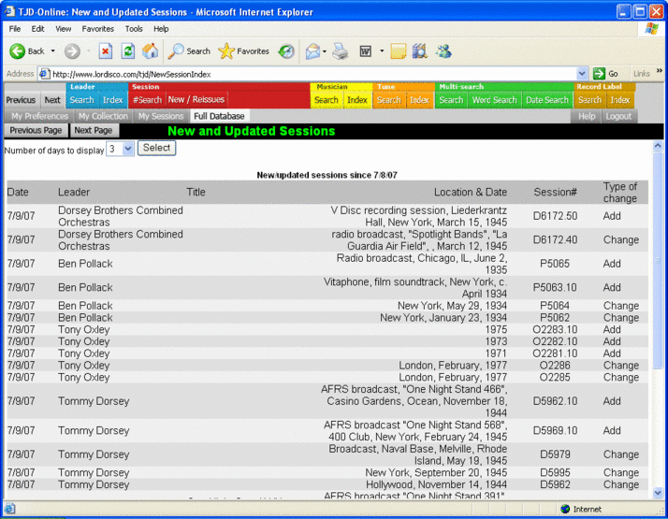Click the Word Search button
The image size is (668, 519).
pyautogui.click(x=494, y=100)
